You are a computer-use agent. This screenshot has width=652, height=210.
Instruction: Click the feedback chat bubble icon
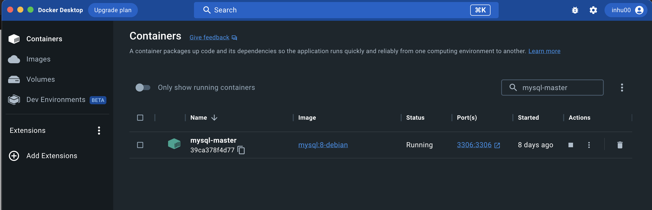[234, 38]
